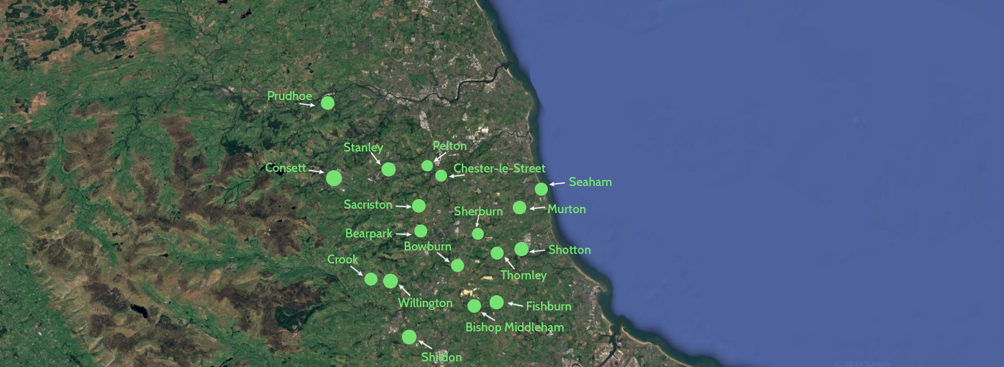Click the Willington marker dot
Screen dimensions: 1004x367
tap(391, 281)
